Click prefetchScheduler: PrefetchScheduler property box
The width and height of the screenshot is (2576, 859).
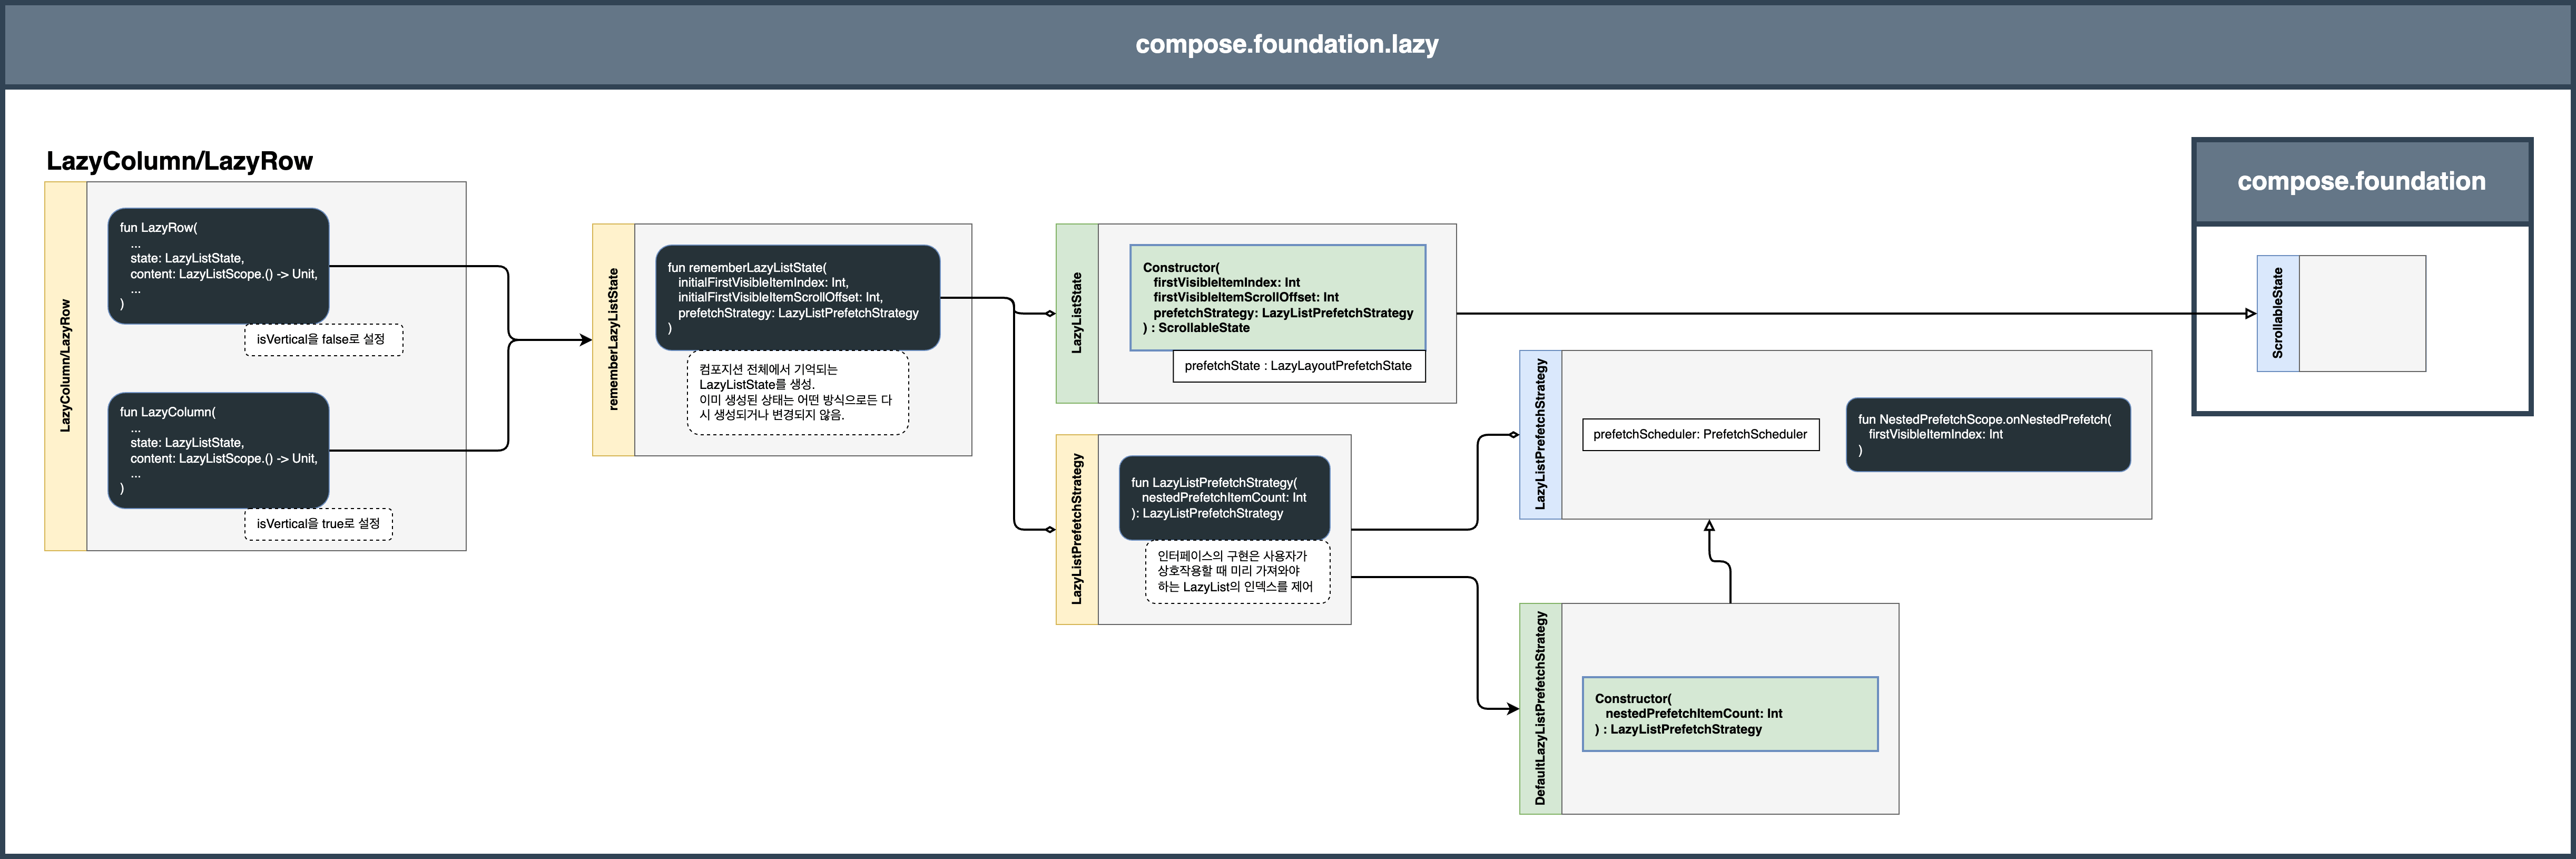pos(1699,434)
